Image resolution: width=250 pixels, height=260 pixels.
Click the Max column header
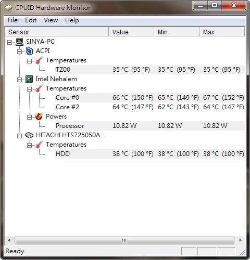[222, 32]
